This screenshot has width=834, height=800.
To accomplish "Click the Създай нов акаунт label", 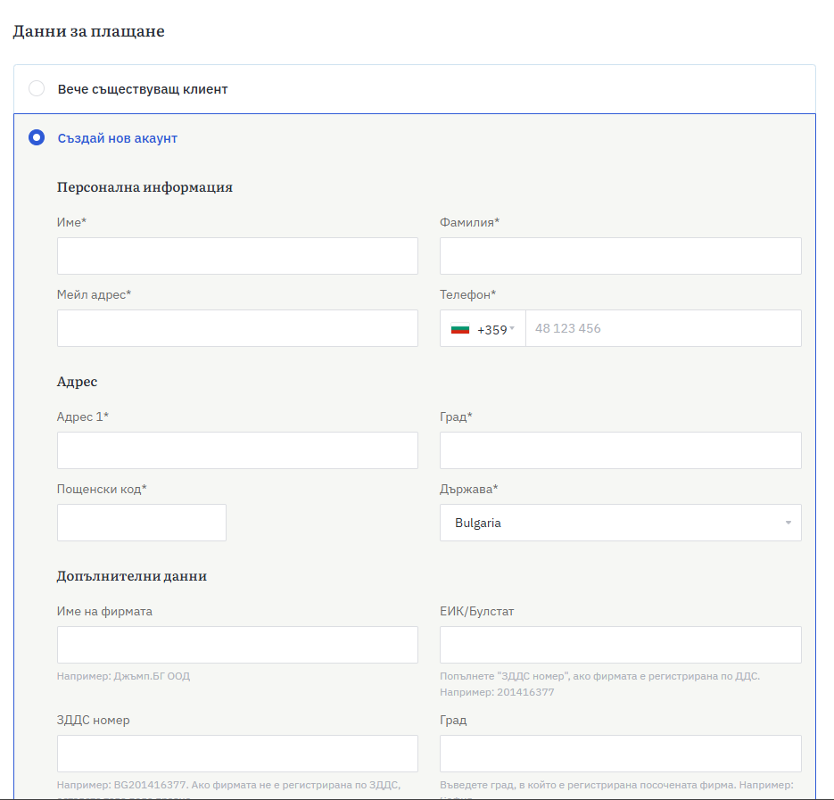I will (118, 138).
